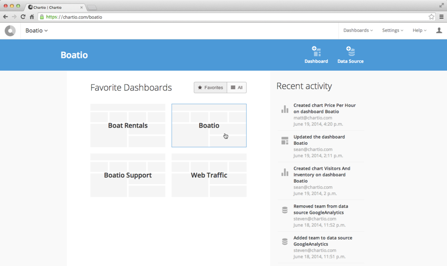The width and height of the screenshot is (447, 266).
Task: Click the 'Recent activity' heading
Action: 304,86
